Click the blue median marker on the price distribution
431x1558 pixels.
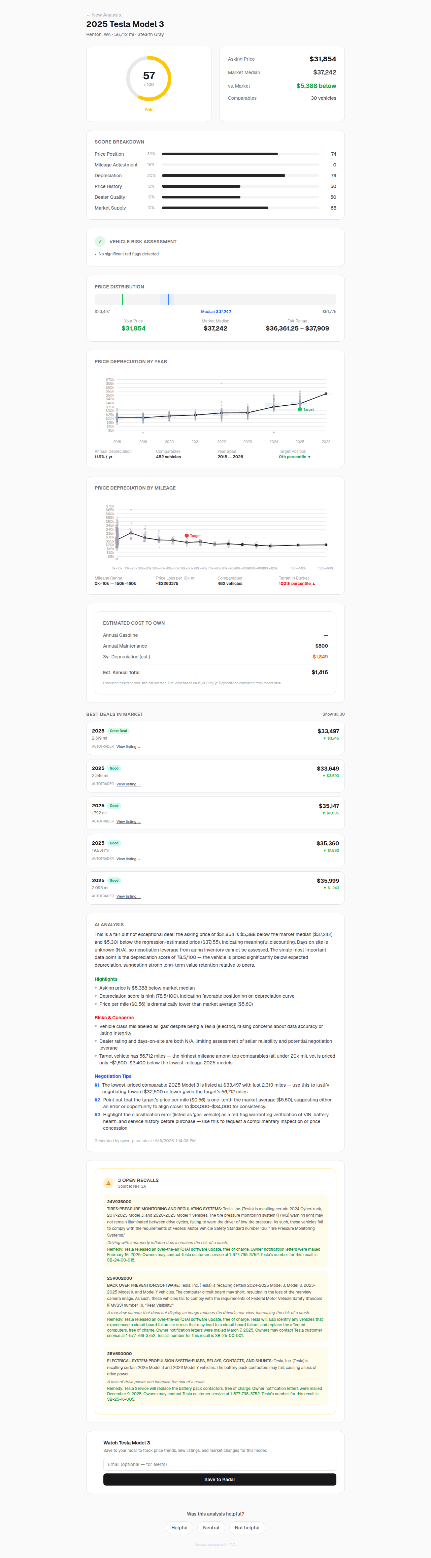pos(168,300)
